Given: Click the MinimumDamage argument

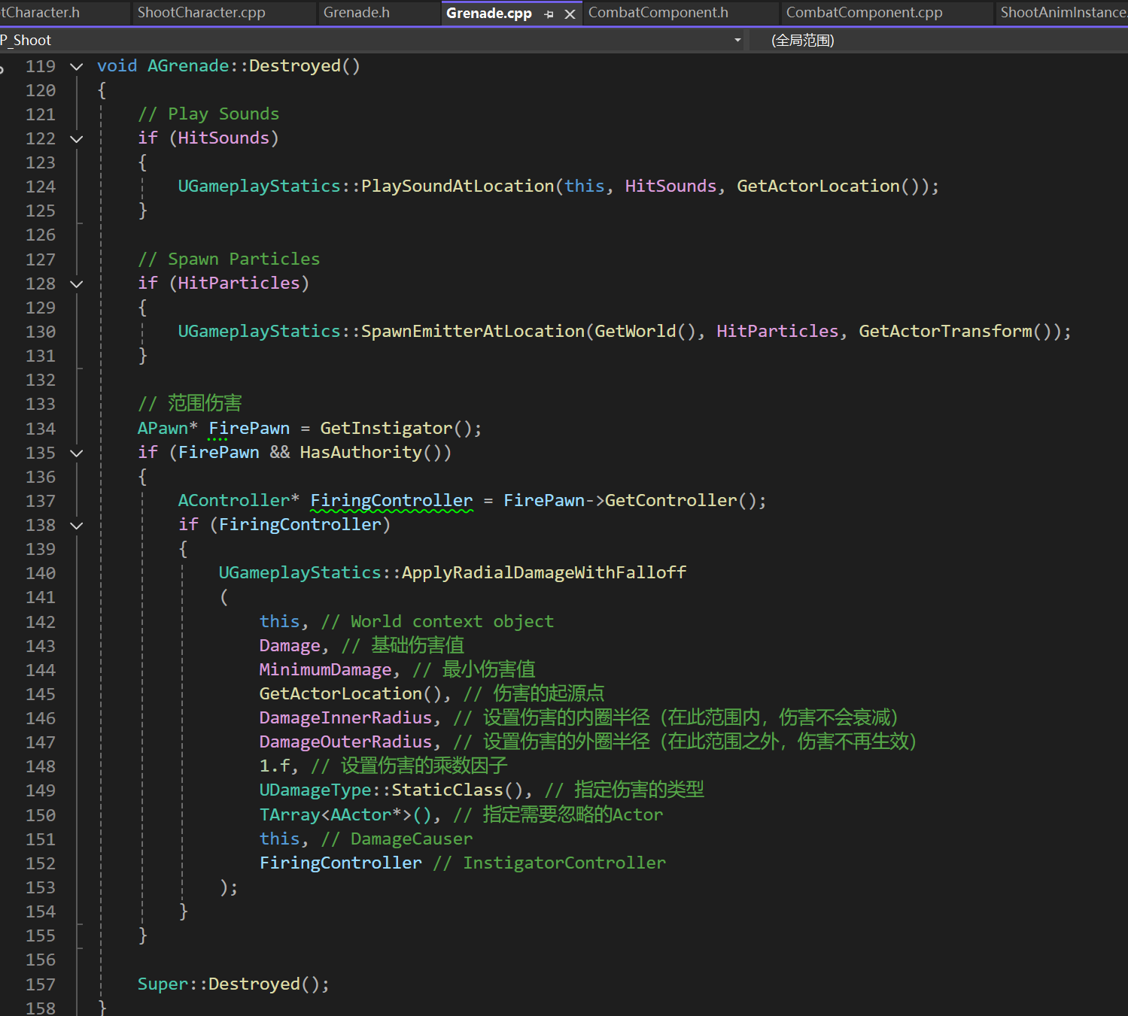Looking at the screenshot, I should 325,669.
